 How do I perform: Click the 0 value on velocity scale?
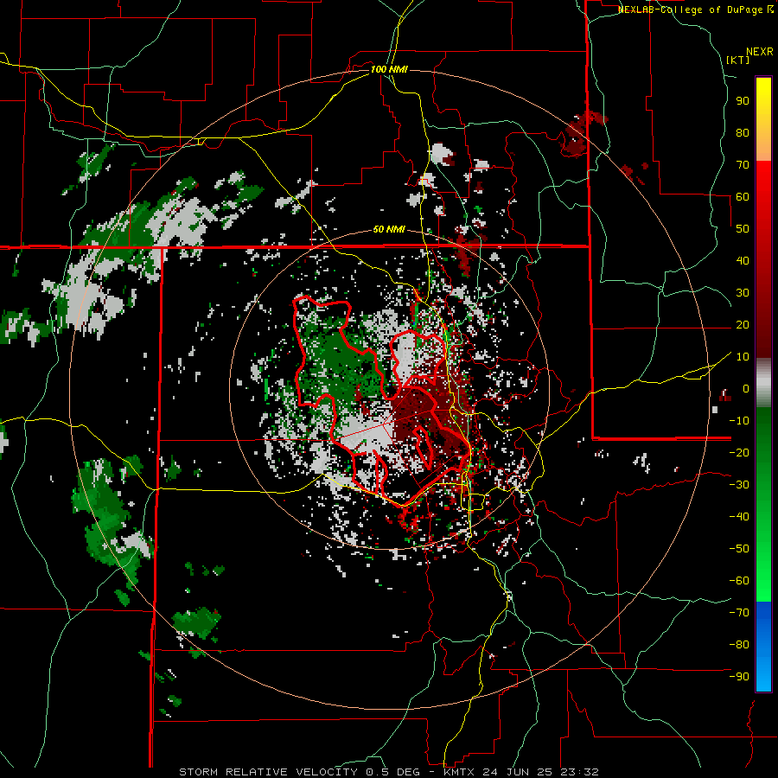(746, 388)
